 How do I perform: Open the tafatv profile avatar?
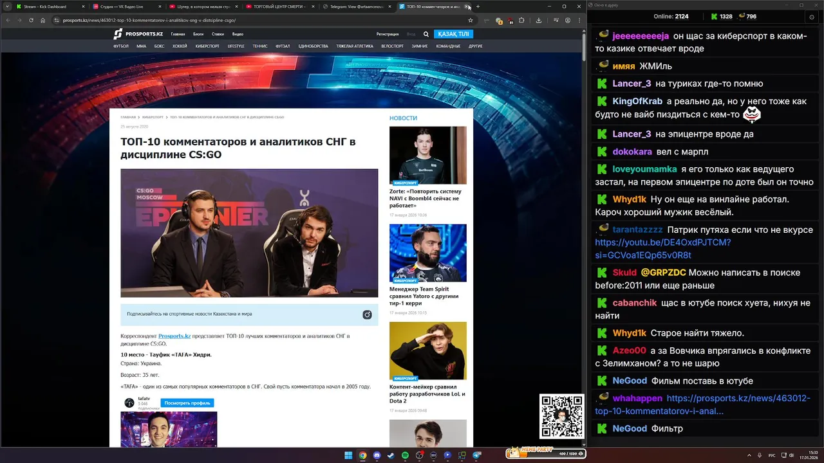pos(129,403)
